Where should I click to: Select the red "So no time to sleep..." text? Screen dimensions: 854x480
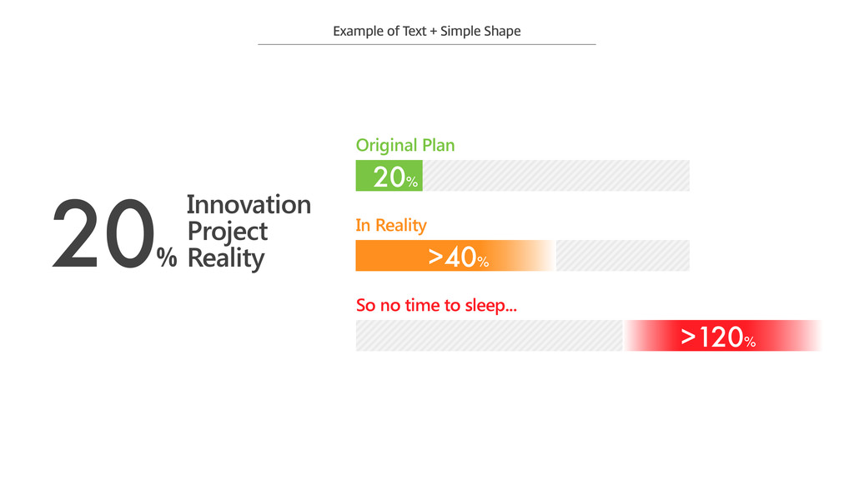436,305
